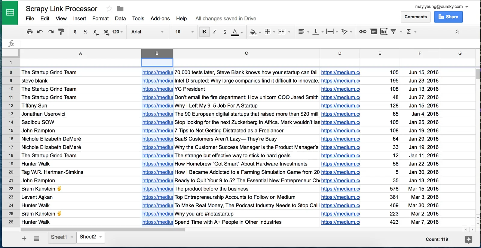The width and height of the screenshot is (481, 248).
Task: Toggle strikethrough formatting button
Action: click(225, 32)
